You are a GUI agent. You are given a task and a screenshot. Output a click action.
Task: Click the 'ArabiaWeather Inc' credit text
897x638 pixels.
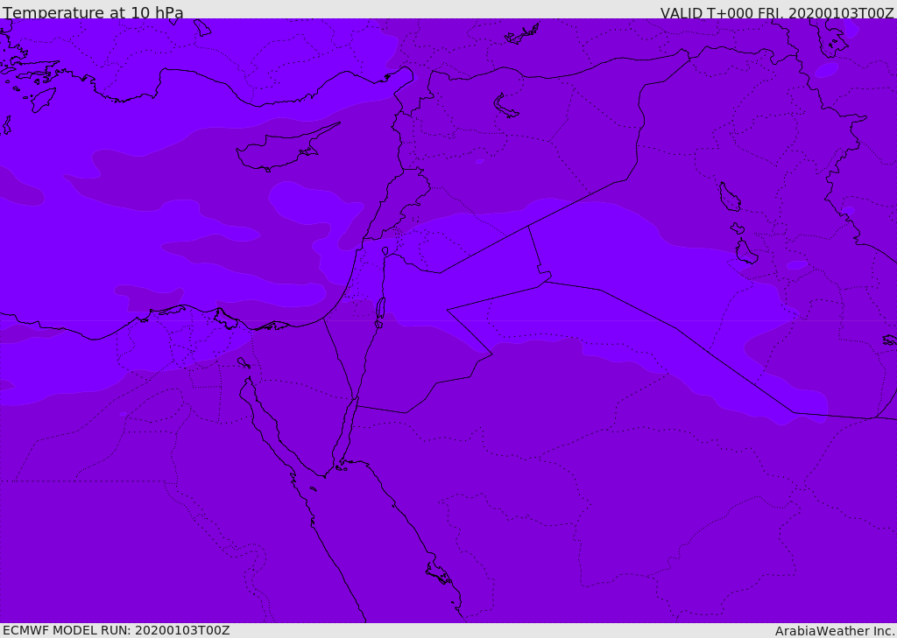point(834,631)
